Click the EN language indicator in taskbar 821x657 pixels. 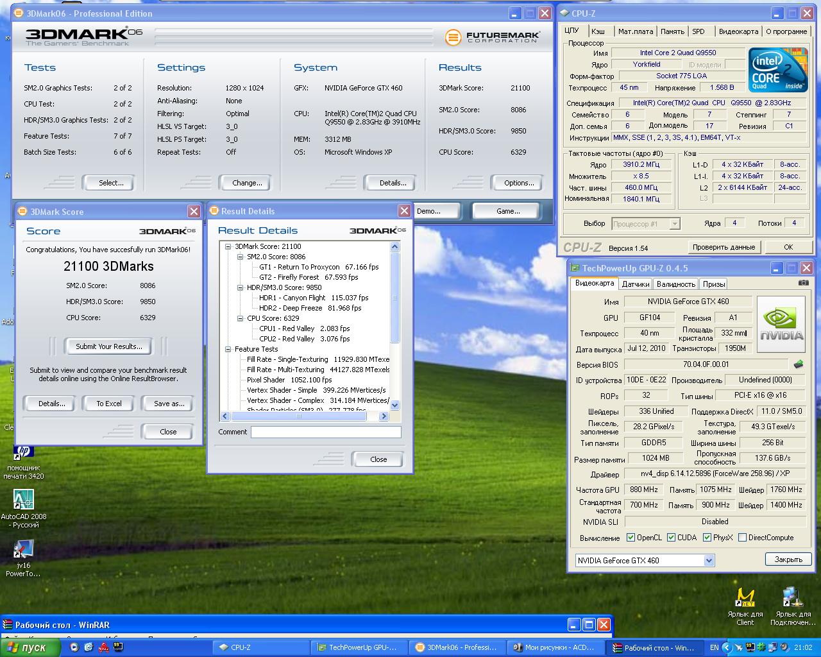[714, 648]
